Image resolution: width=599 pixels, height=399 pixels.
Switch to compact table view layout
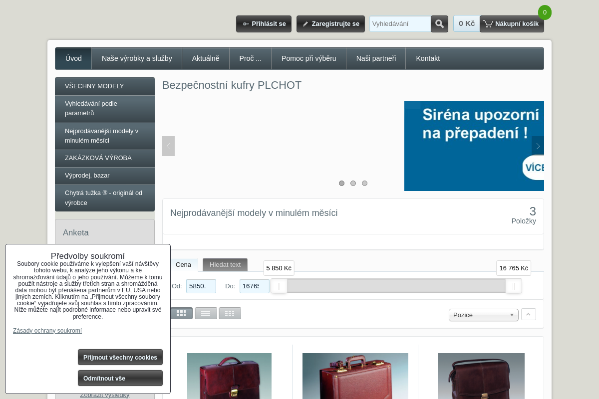(x=230, y=313)
